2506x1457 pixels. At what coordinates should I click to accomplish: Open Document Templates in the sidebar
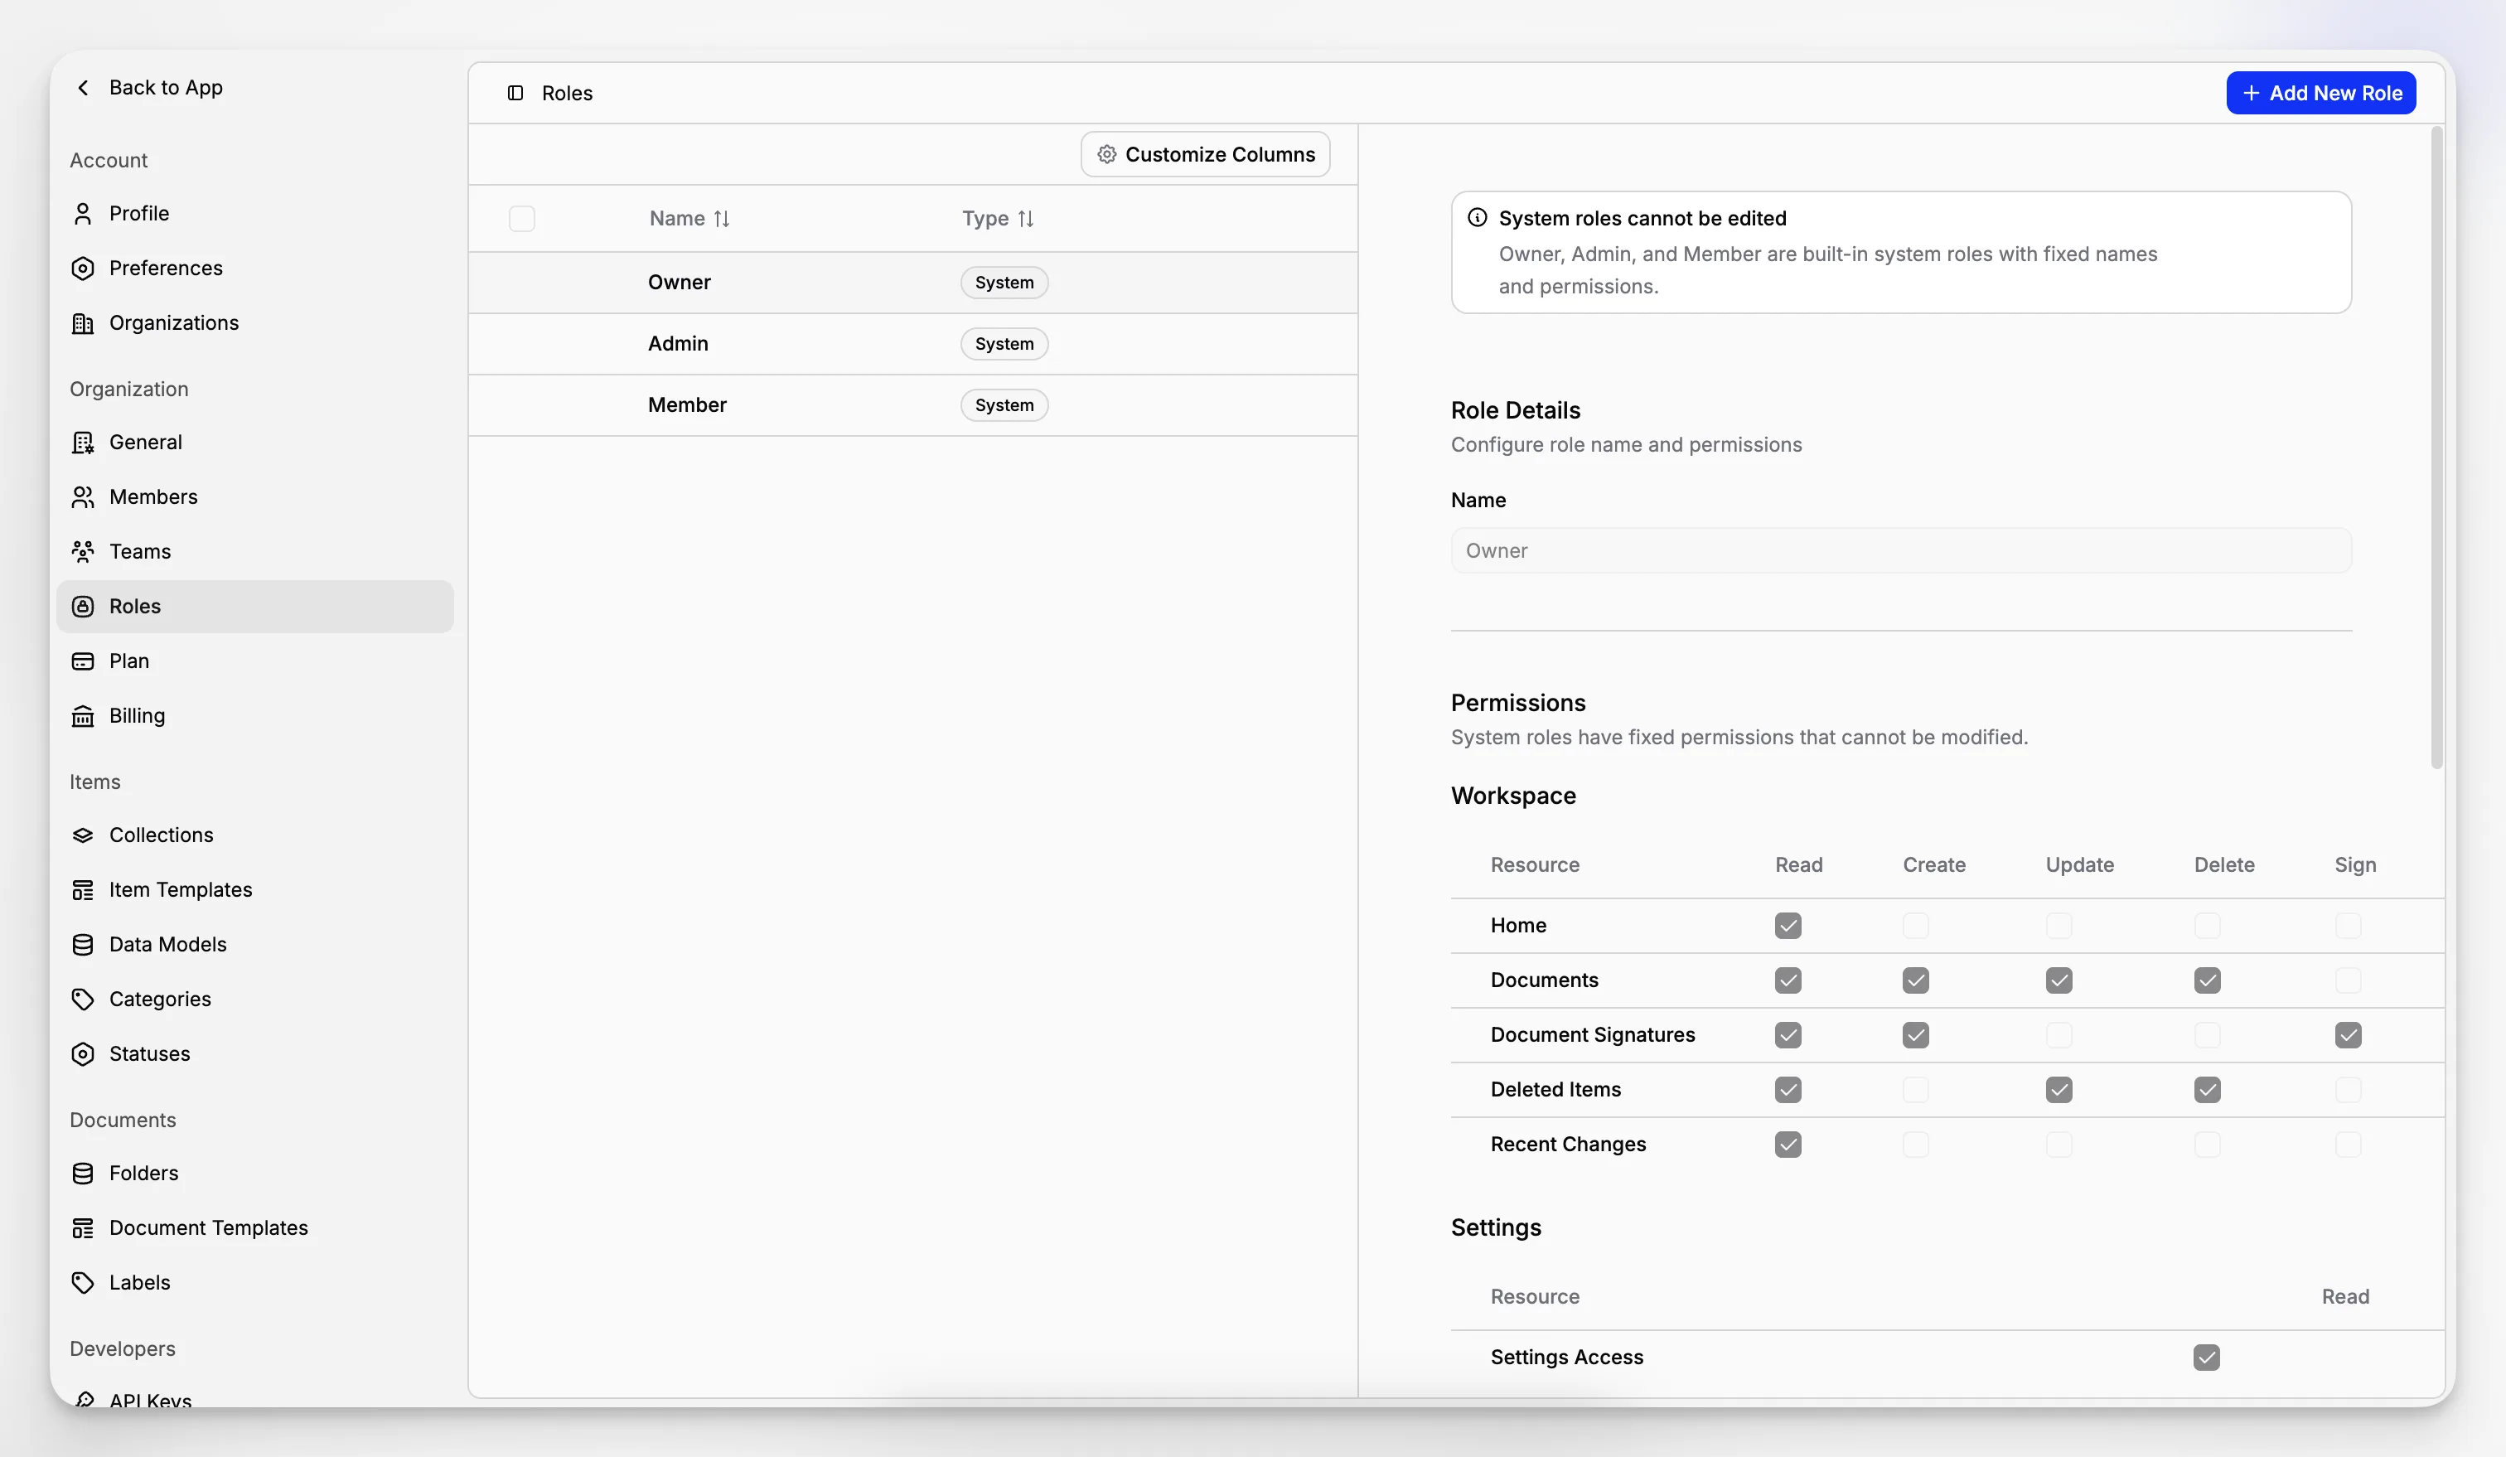[x=255, y=1228]
